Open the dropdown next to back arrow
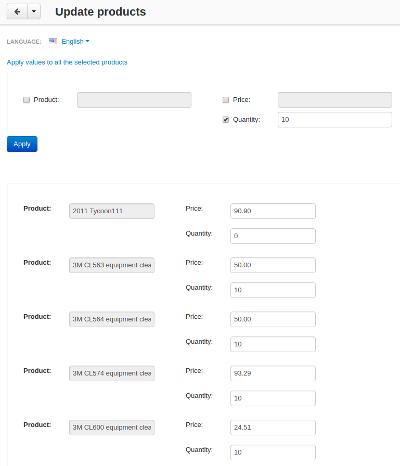The height and width of the screenshot is (466, 400). [x=34, y=11]
